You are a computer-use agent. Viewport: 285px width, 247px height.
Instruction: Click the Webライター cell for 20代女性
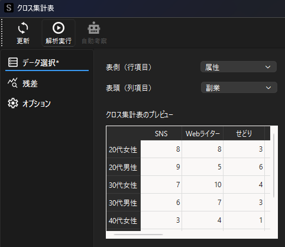coord(203,149)
